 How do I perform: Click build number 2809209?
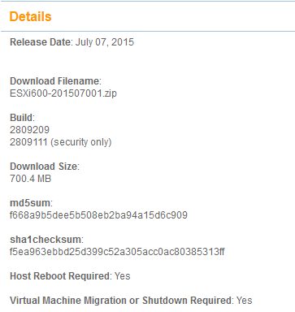point(29,130)
